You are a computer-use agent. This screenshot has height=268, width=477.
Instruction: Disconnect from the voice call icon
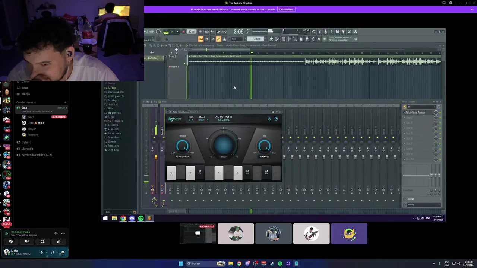pyautogui.click(x=63, y=233)
